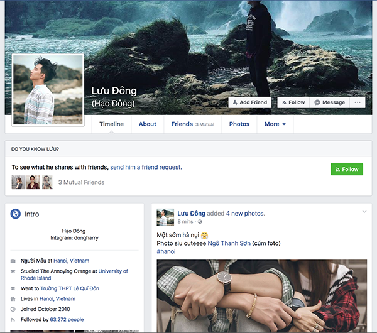Click the Follow button on cover photo

coord(293,102)
